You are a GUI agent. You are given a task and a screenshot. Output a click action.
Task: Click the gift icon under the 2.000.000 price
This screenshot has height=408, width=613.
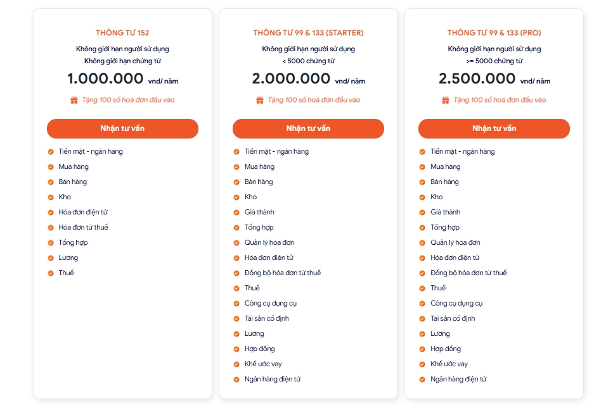(x=259, y=100)
